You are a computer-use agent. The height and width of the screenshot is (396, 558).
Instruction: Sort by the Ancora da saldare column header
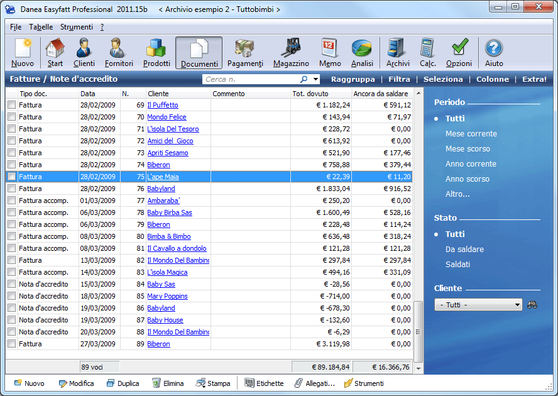(x=382, y=94)
